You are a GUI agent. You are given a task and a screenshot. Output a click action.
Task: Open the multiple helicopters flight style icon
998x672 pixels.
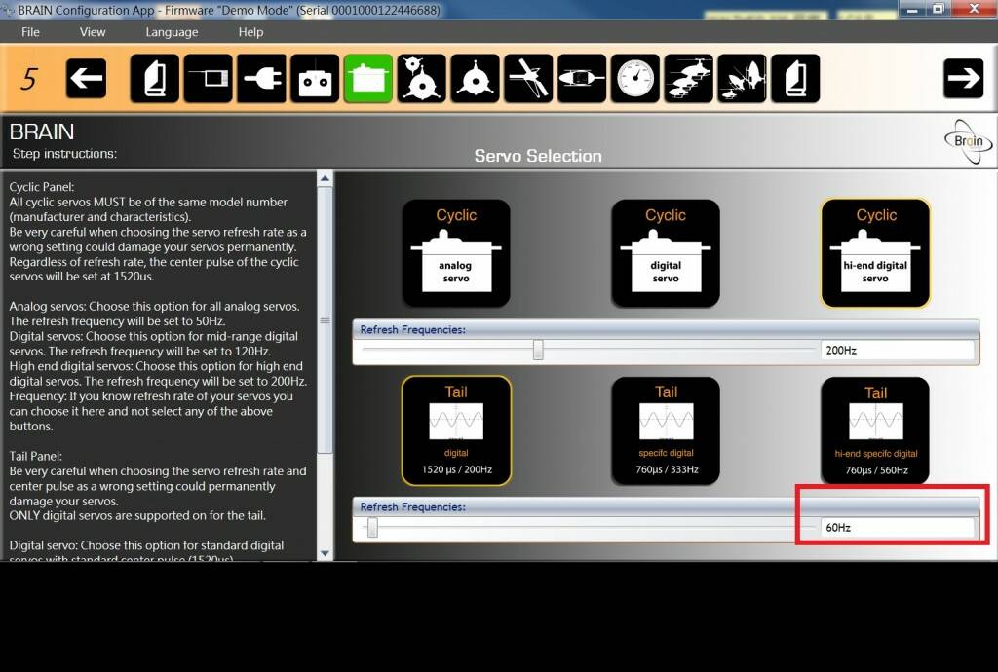(x=689, y=78)
